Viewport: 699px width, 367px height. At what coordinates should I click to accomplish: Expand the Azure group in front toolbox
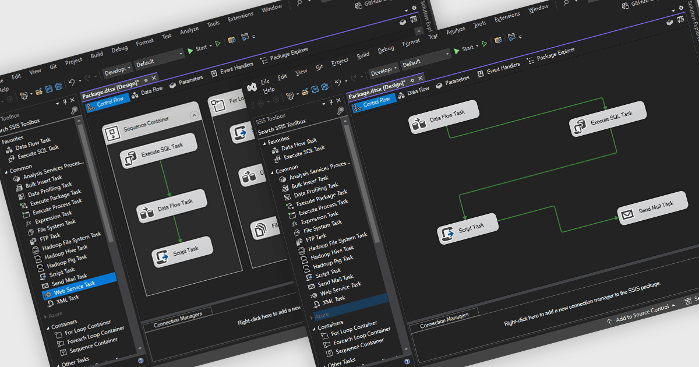point(312,317)
